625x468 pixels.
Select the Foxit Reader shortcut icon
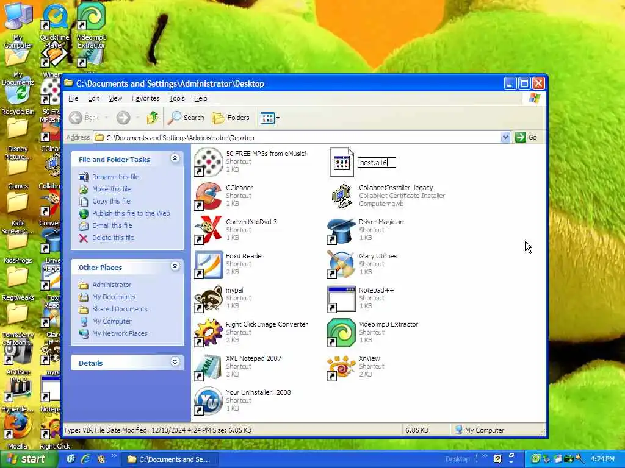click(208, 264)
